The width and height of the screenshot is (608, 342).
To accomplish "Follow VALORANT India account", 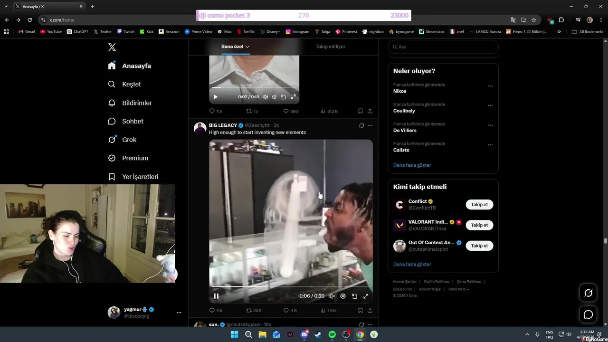I will click(x=479, y=225).
